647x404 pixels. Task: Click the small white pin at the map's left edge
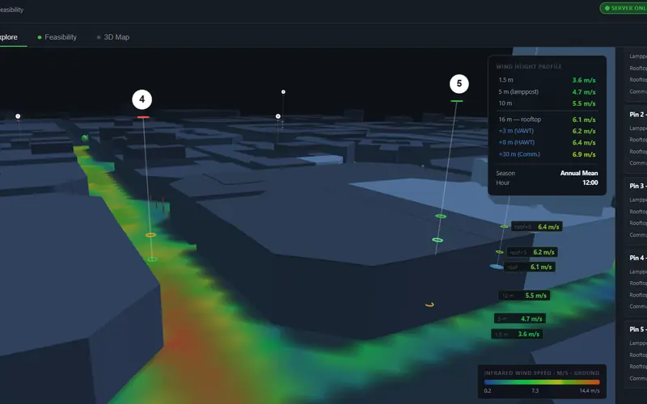(18, 116)
